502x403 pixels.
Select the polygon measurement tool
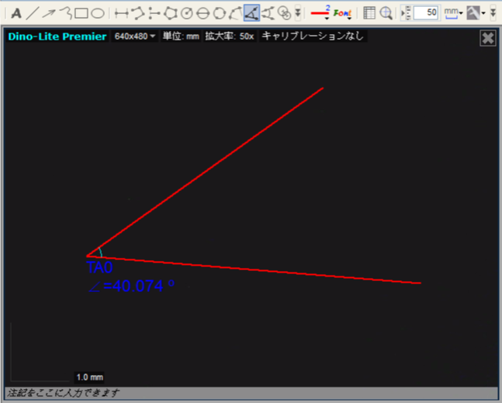pos(171,13)
